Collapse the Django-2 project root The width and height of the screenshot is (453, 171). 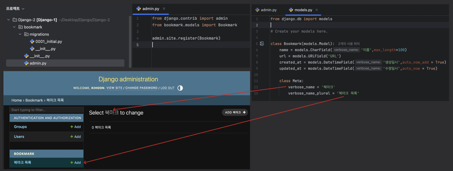(x=8, y=20)
